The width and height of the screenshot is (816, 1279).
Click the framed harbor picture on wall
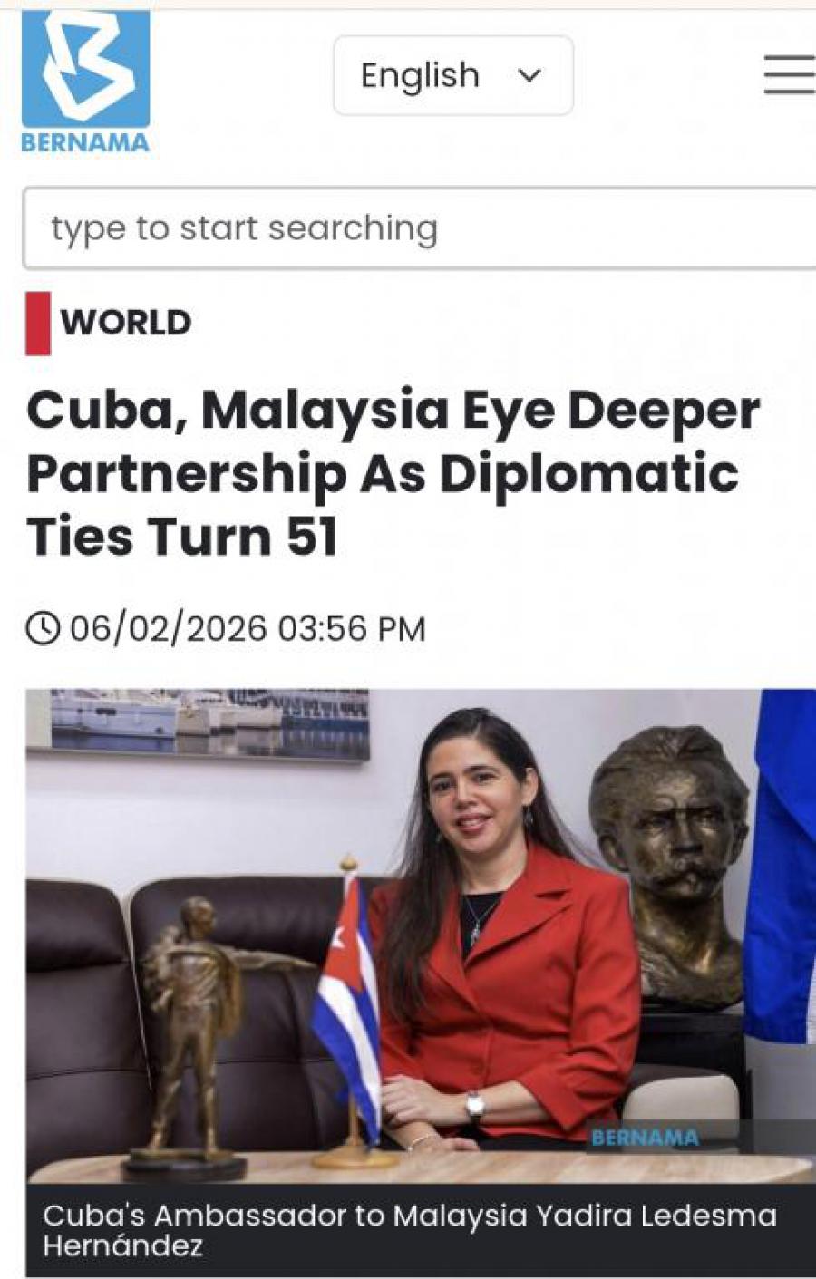[x=198, y=722]
